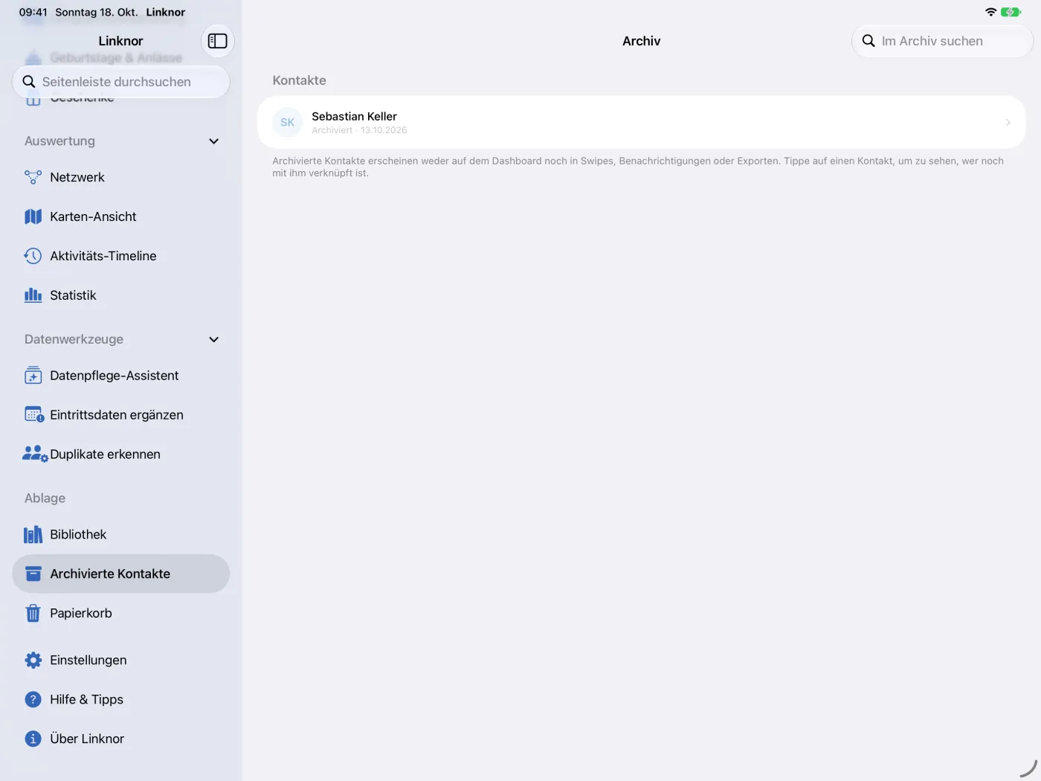Select Eintrittsdaten ergänzen

[121, 415]
